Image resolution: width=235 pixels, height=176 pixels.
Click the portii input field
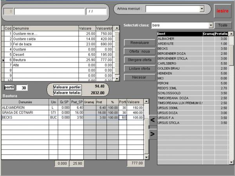[22, 88]
